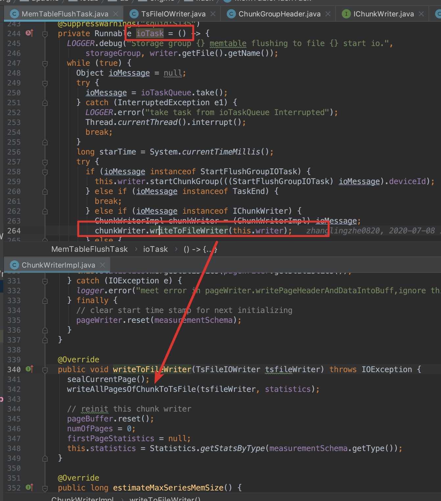
Task: Click the class icon on ChunkGroupHeader.java tab
Action: [x=231, y=14]
